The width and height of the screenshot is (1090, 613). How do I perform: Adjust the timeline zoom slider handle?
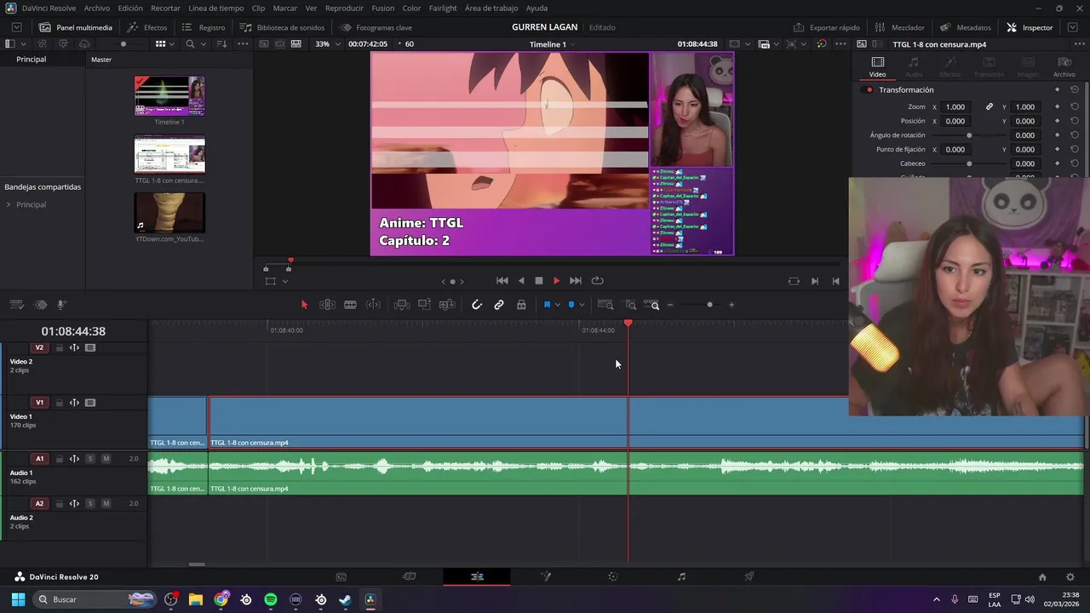(x=709, y=305)
